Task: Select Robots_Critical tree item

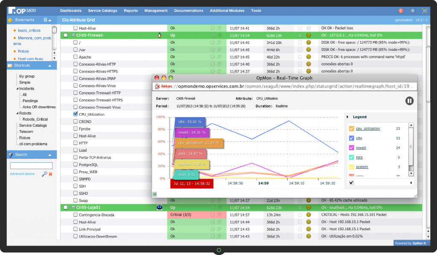Action: 35,120
